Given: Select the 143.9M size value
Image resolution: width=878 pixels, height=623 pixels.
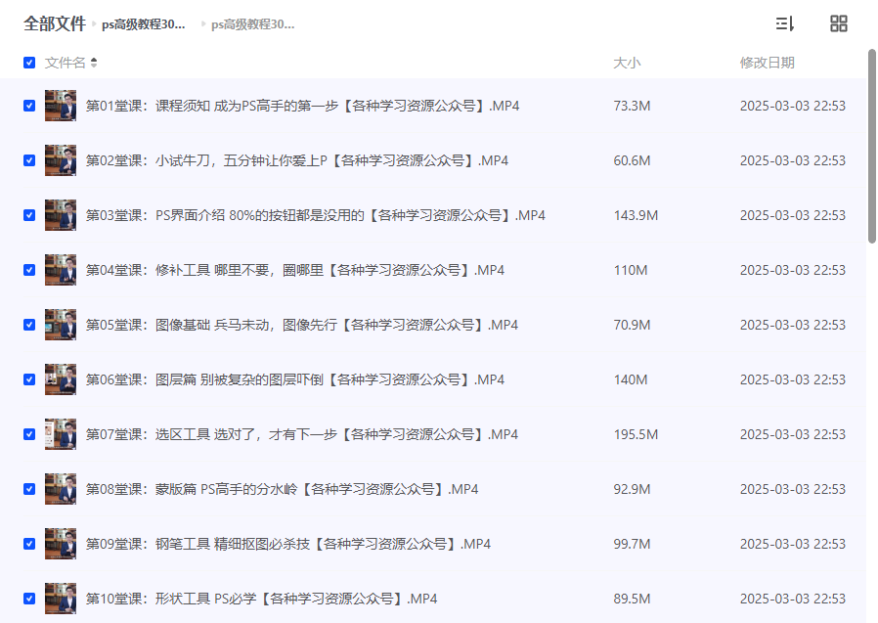Looking at the screenshot, I should pyautogui.click(x=636, y=216).
